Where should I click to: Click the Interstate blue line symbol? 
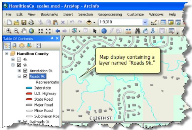click(x=29, y=88)
